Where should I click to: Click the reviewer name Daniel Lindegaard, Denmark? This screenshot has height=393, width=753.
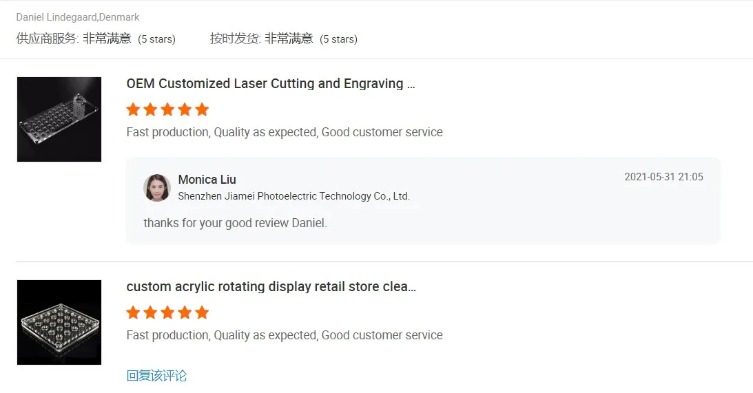[78, 17]
